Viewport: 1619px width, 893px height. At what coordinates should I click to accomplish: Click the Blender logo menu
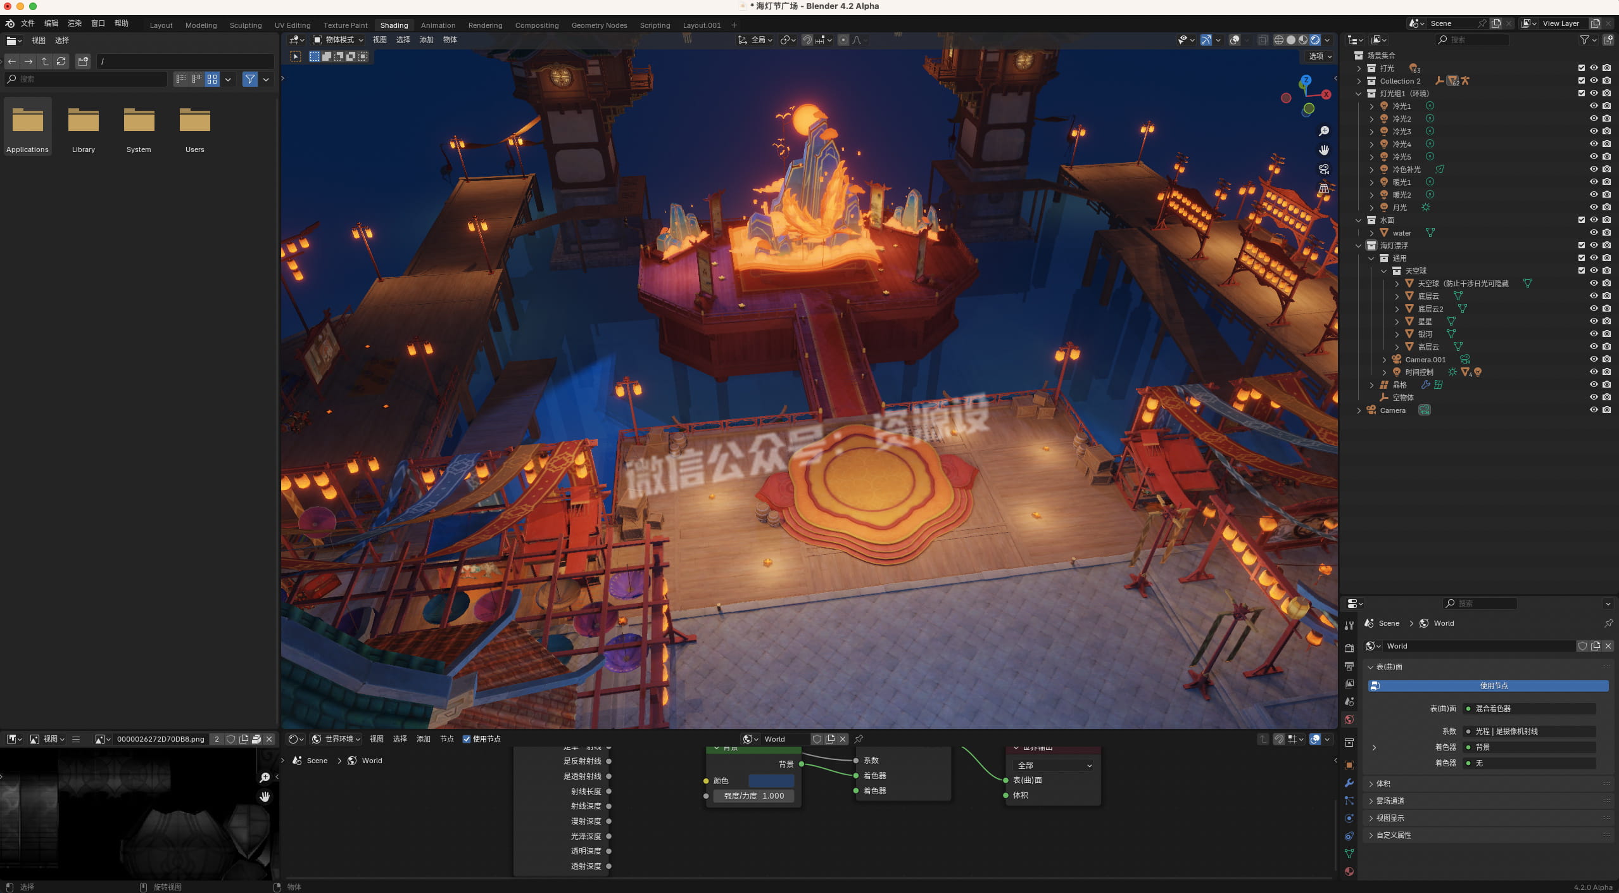pos(10,23)
